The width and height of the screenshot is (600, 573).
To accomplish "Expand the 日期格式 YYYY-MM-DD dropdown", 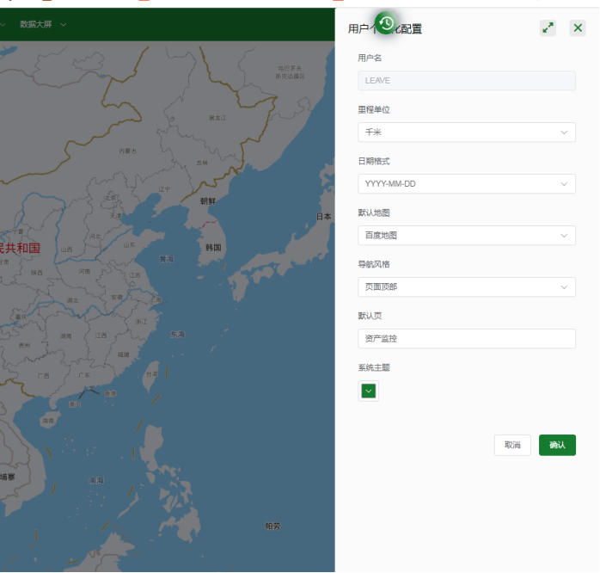I will click(466, 184).
